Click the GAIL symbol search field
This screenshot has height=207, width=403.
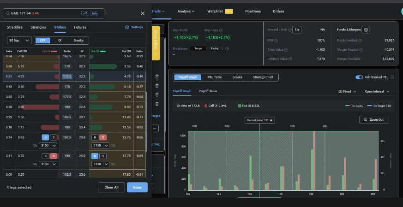click(42, 14)
